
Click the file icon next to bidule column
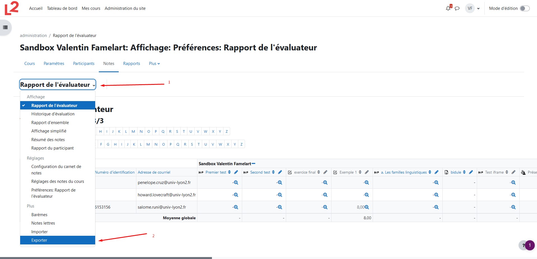pyautogui.click(x=446, y=172)
